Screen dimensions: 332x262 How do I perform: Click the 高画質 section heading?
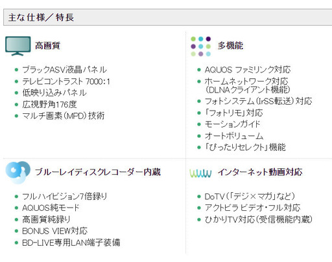tap(47, 46)
